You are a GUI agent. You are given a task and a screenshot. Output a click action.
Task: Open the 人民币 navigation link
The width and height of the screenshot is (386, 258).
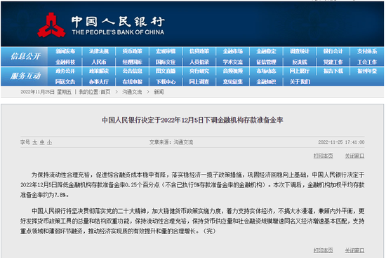point(99,62)
